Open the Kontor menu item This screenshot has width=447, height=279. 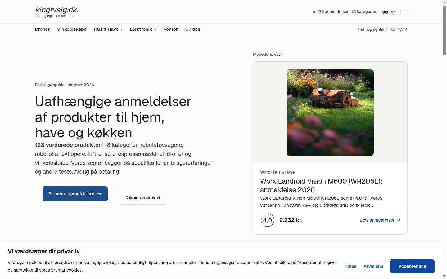tap(170, 29)
